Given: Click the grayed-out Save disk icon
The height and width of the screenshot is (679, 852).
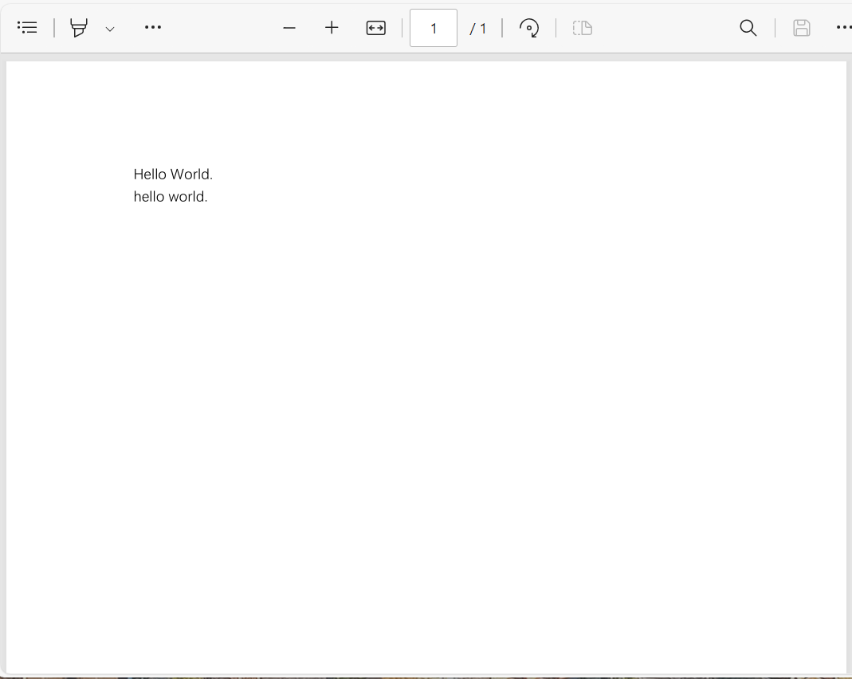Looking at the screenshot, I should click(802, 28).
